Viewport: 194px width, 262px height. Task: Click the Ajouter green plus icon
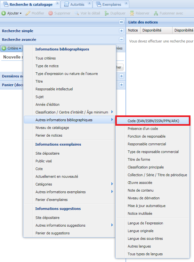click(4, 13)
